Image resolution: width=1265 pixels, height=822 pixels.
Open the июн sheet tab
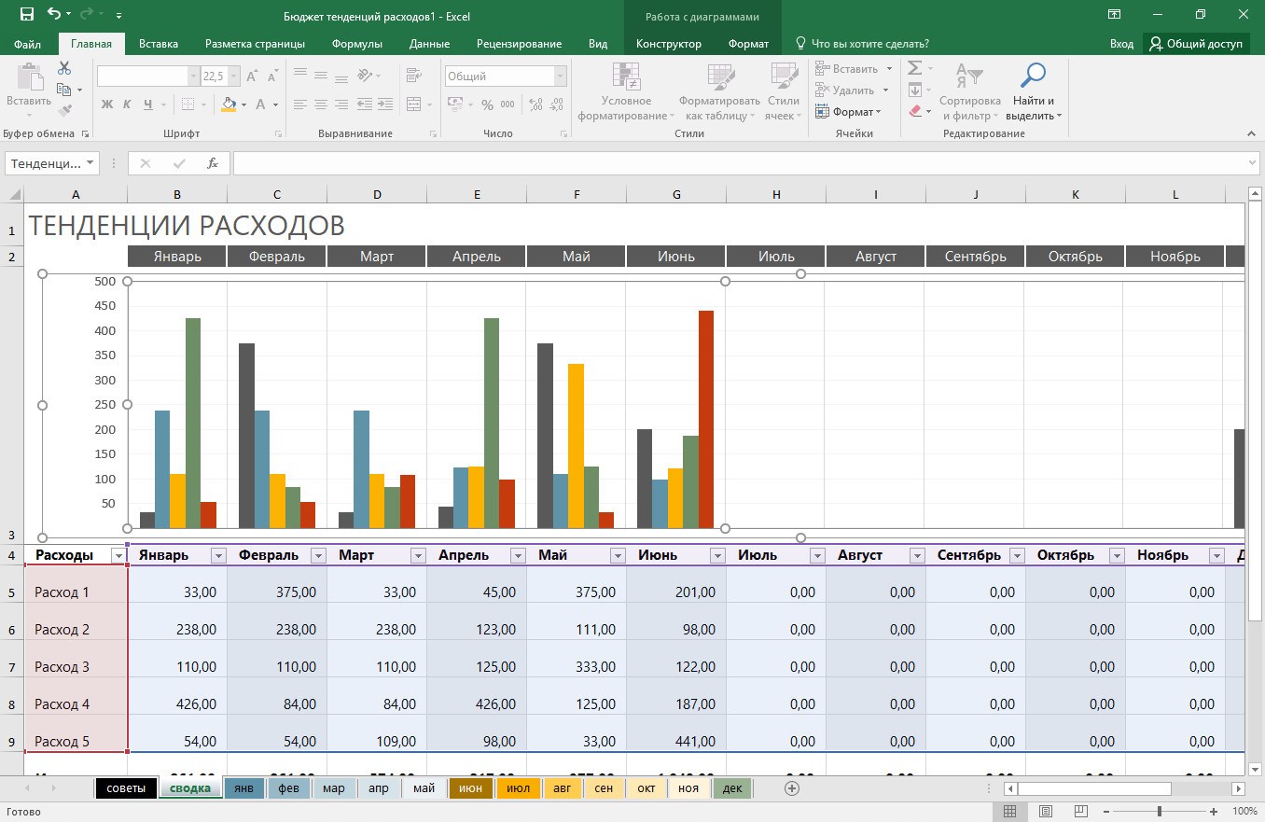[471, 788]
